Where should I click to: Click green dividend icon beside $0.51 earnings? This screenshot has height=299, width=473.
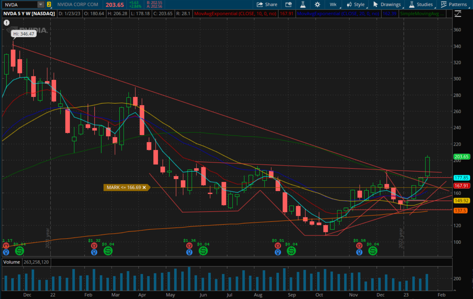tap(292, 251)
